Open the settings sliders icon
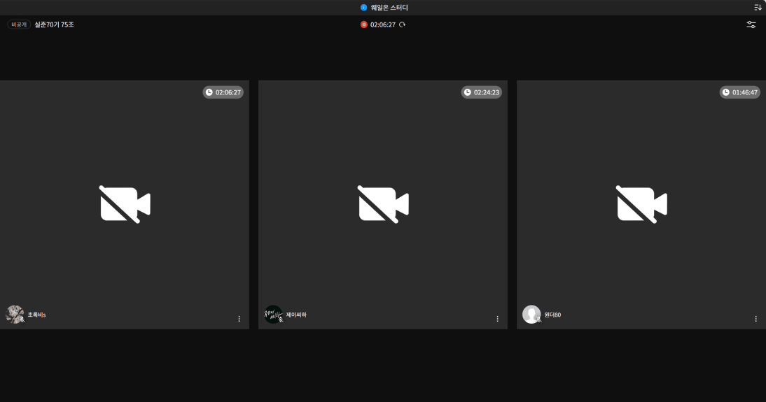The image size is (766, 402). (x=751, y=24)
